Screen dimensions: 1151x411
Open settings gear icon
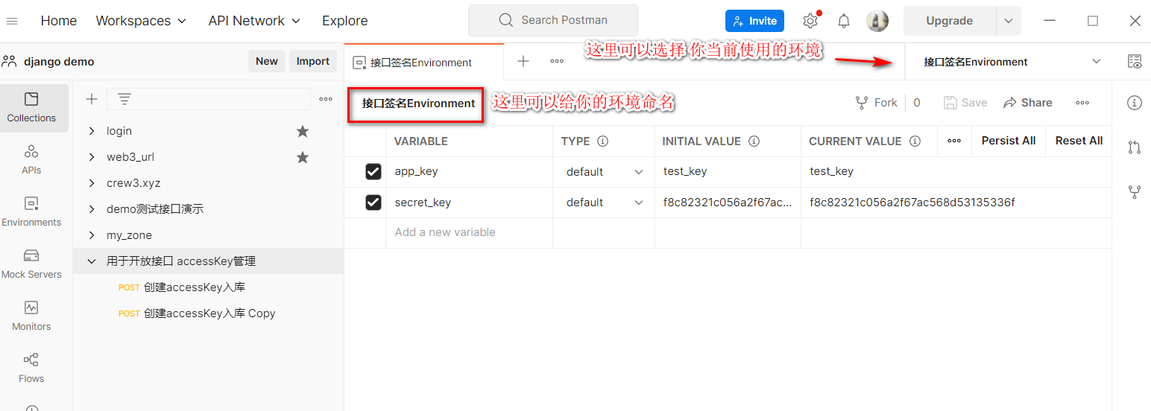click(810, 21)
